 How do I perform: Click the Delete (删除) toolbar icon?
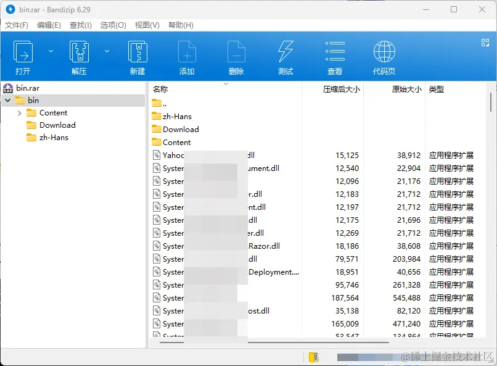(236, 52)
